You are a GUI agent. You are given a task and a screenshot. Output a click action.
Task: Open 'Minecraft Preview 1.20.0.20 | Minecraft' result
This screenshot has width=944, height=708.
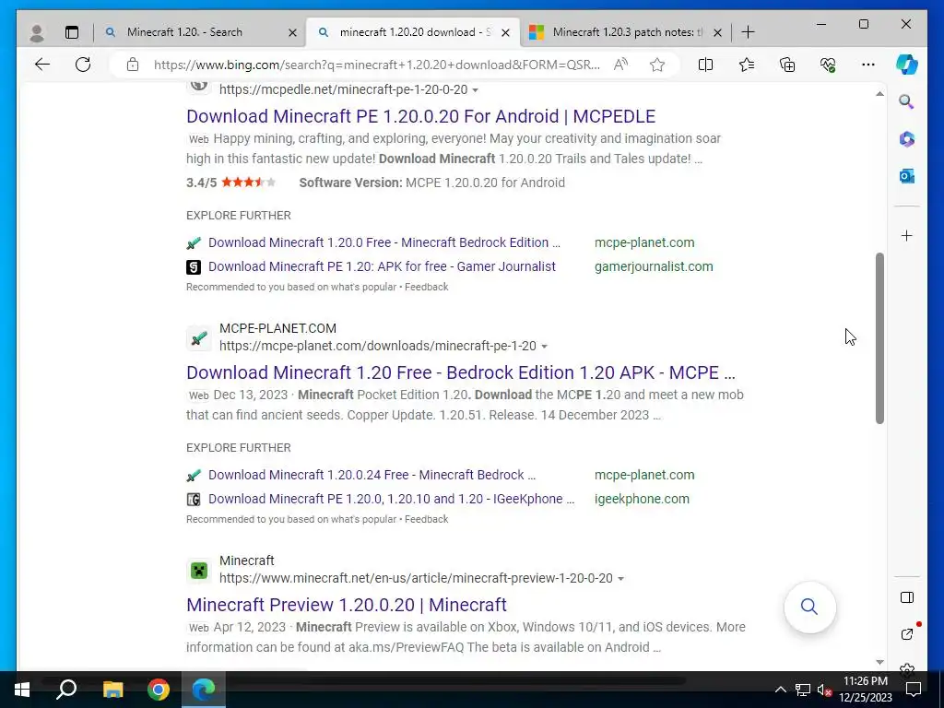(x=347, y=605)
